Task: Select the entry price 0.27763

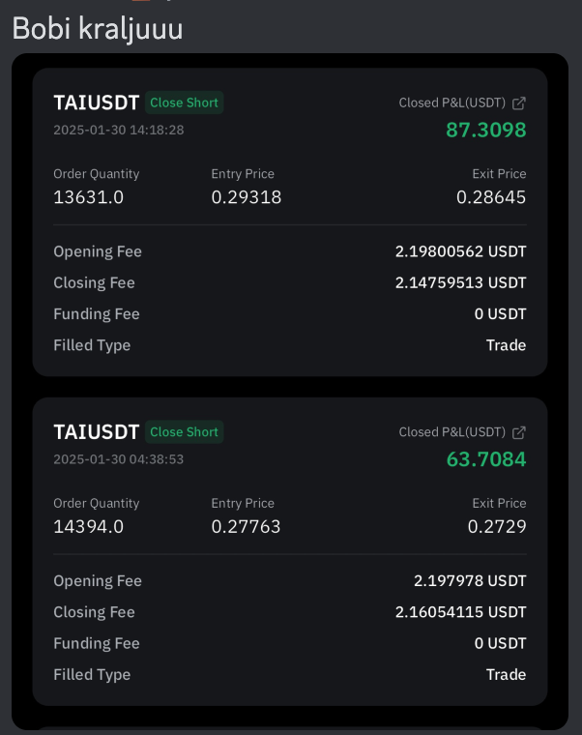Action: [x=247, y=527]
